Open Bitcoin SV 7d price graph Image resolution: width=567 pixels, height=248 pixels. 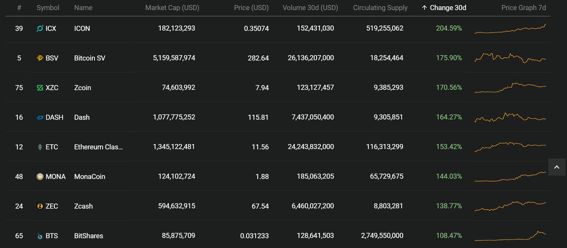[510, 58]
